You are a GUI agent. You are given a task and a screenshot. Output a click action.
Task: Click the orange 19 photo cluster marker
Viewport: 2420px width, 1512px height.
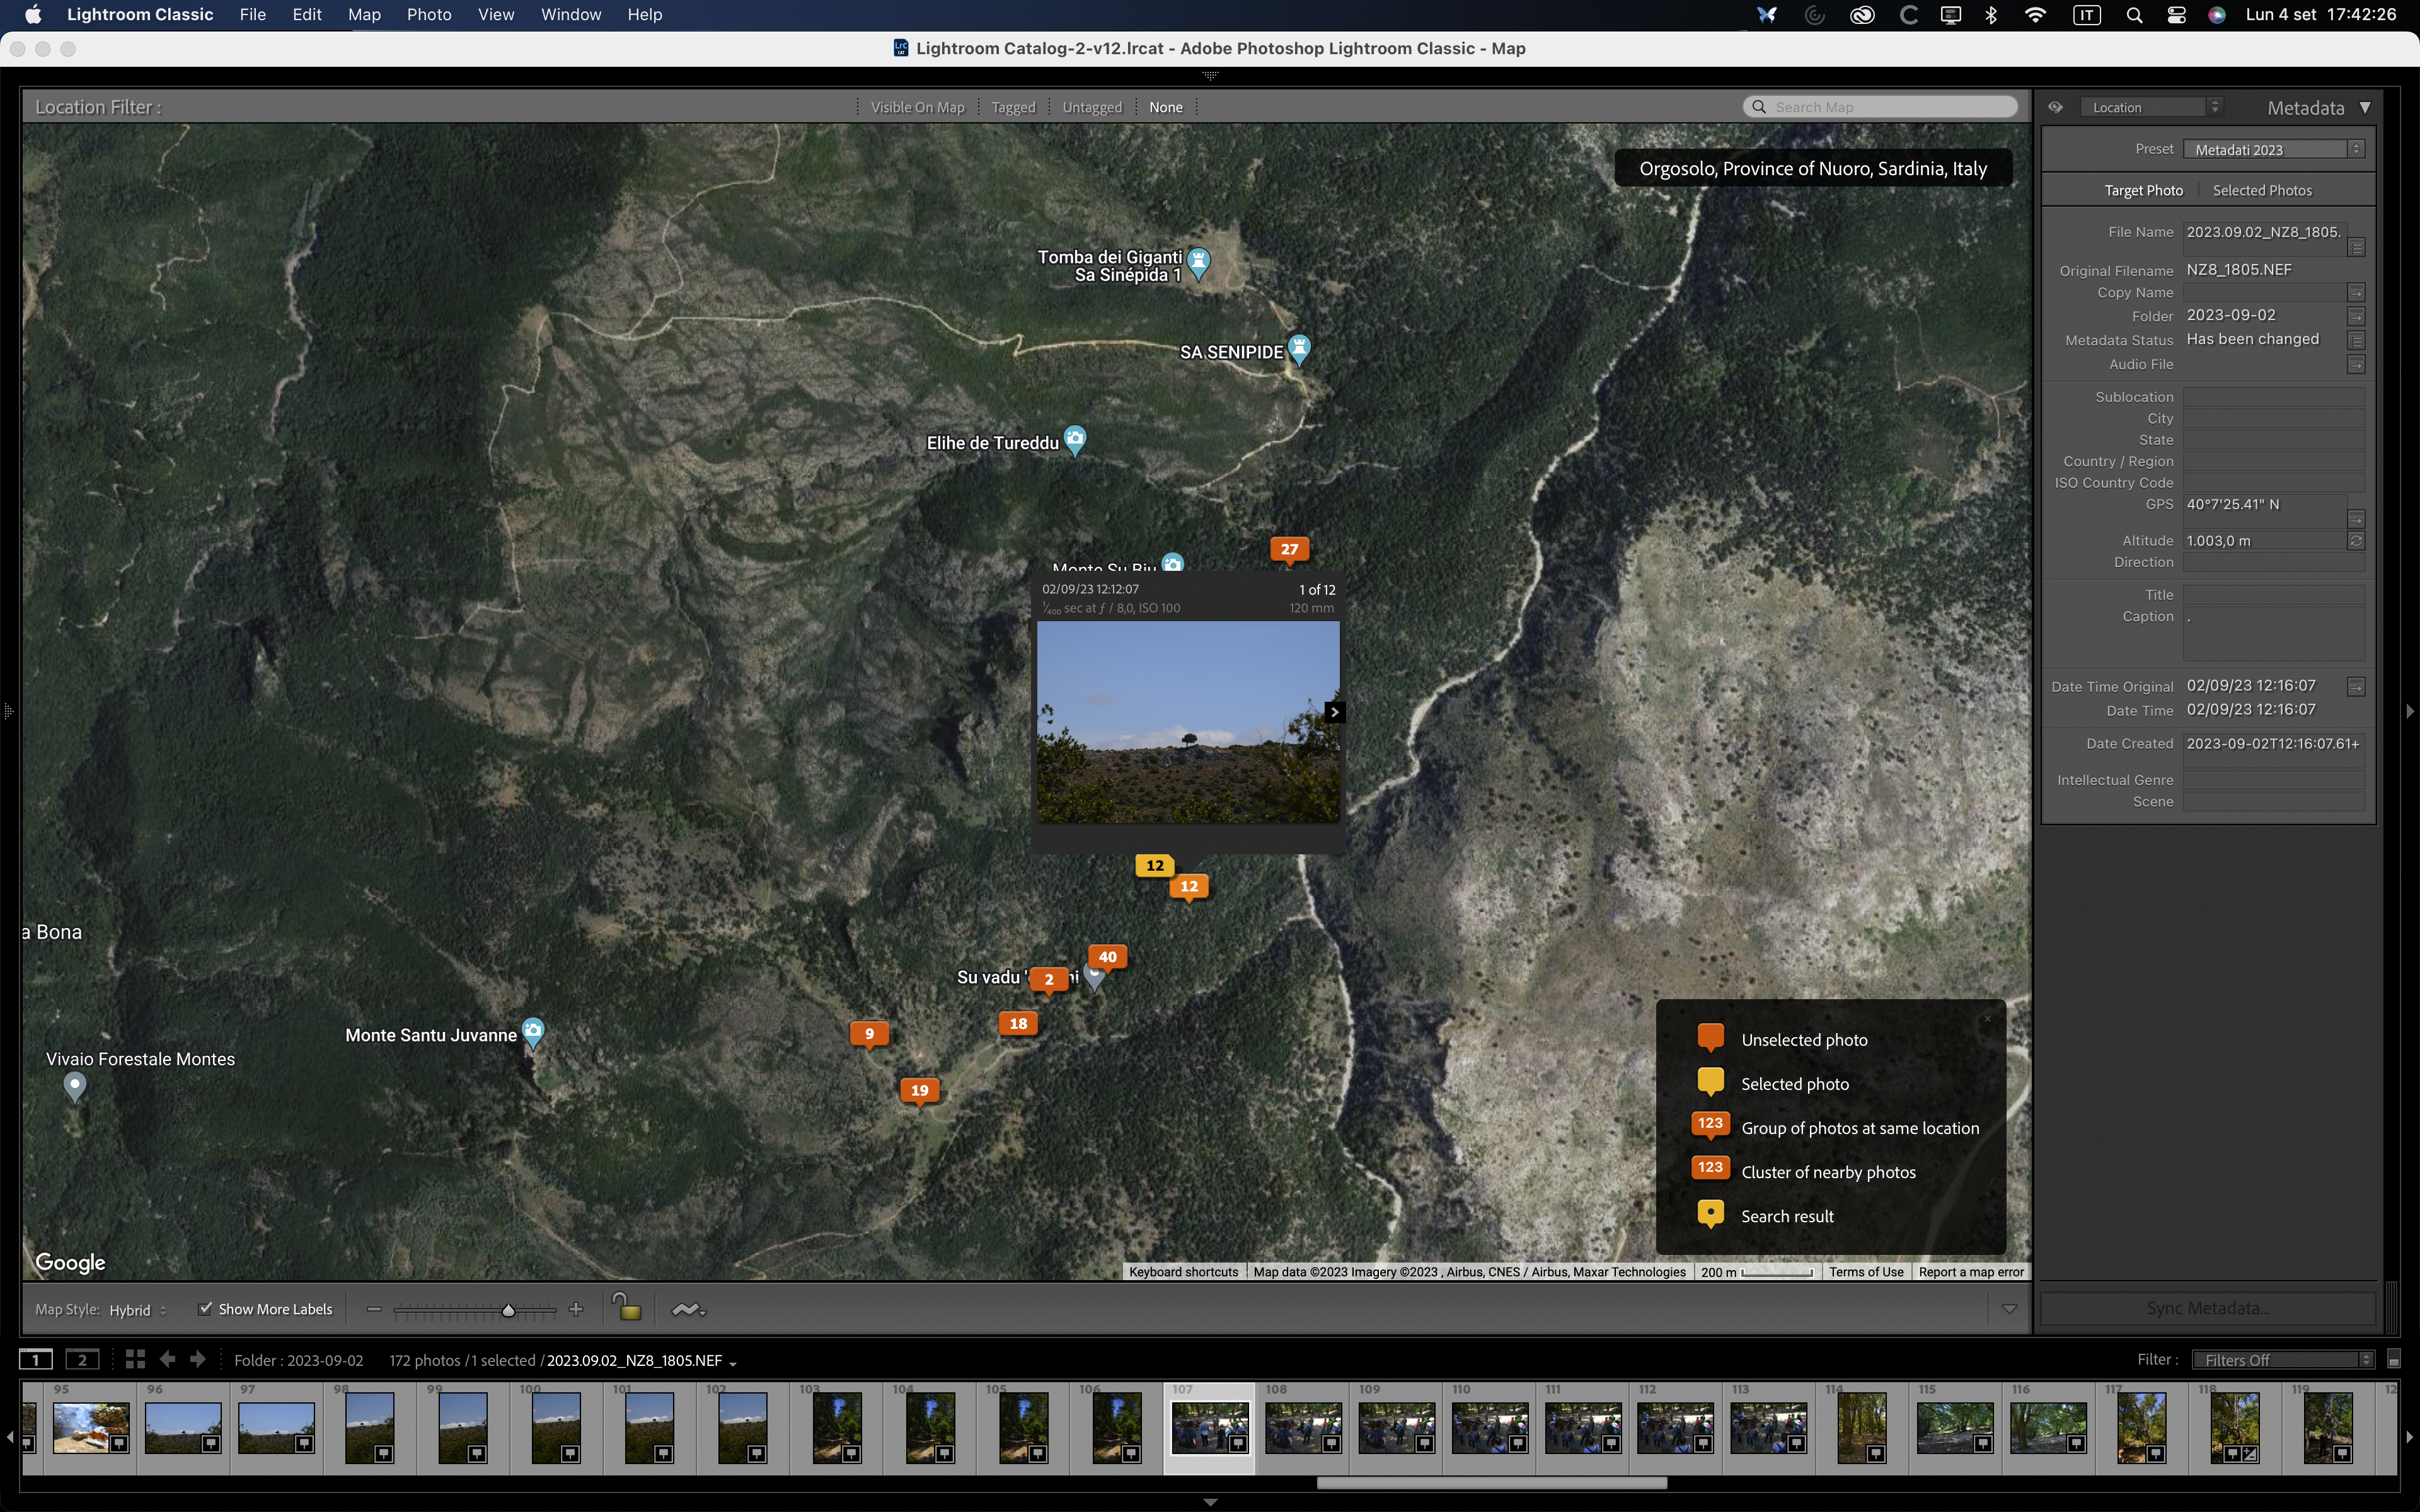coord(919,1090)
